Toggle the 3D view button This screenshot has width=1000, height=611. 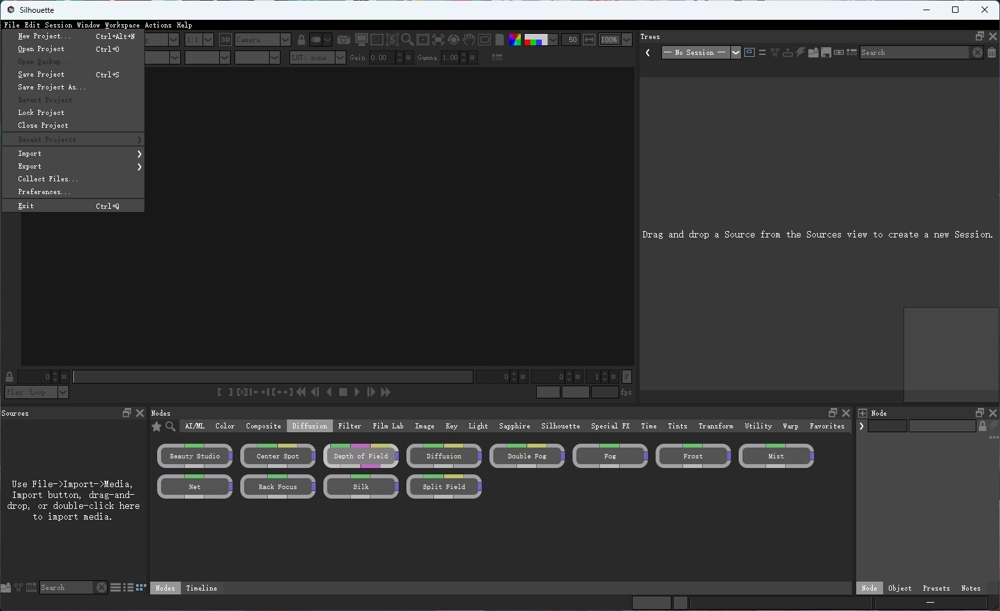click(225, 40)
